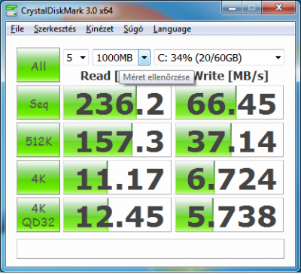Select the Seq read result 236.2
Viewport: 301px width, 274px height.
pos(117,102)
